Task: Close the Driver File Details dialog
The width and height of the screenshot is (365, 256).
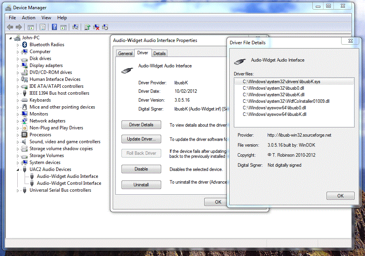Action: (350, 41)
